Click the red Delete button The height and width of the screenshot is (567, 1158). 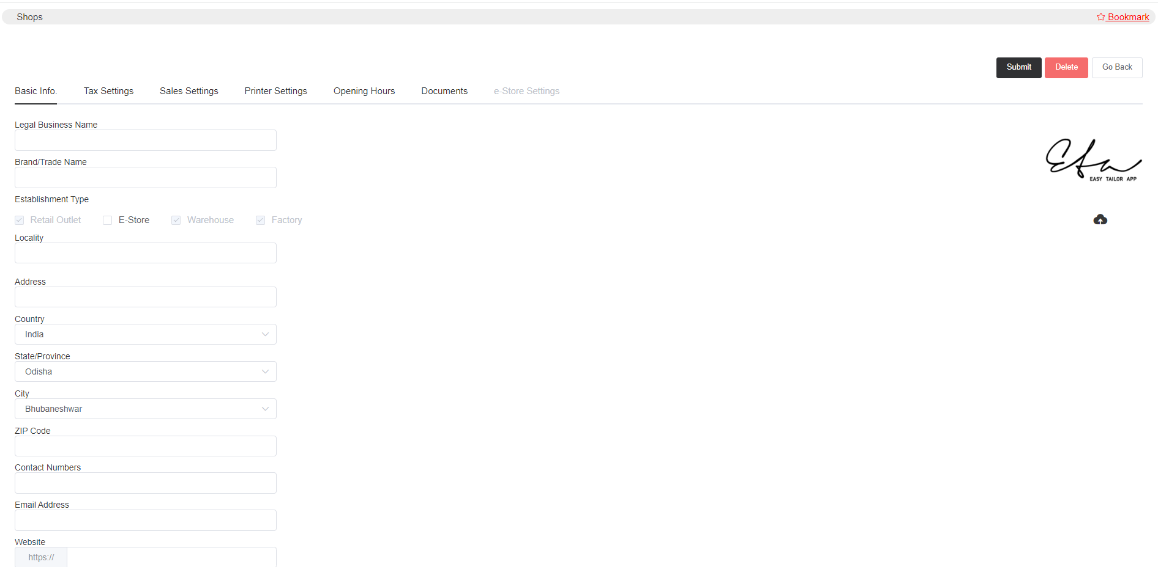[1066, 67]
